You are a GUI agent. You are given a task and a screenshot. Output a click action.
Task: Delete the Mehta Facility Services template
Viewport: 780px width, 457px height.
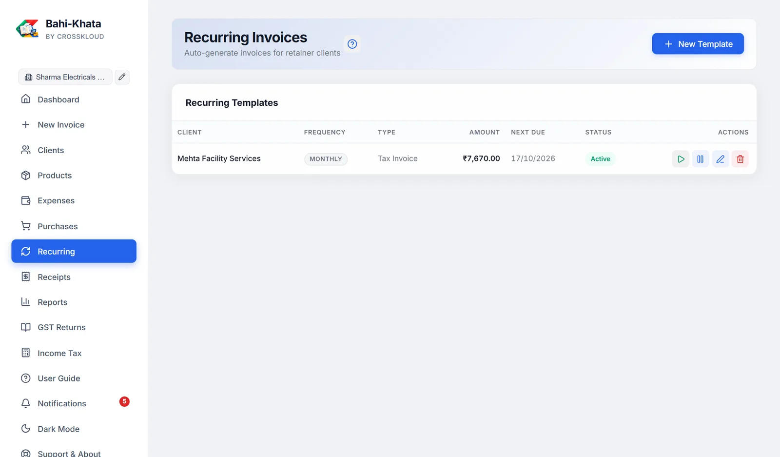pos(740,159)
